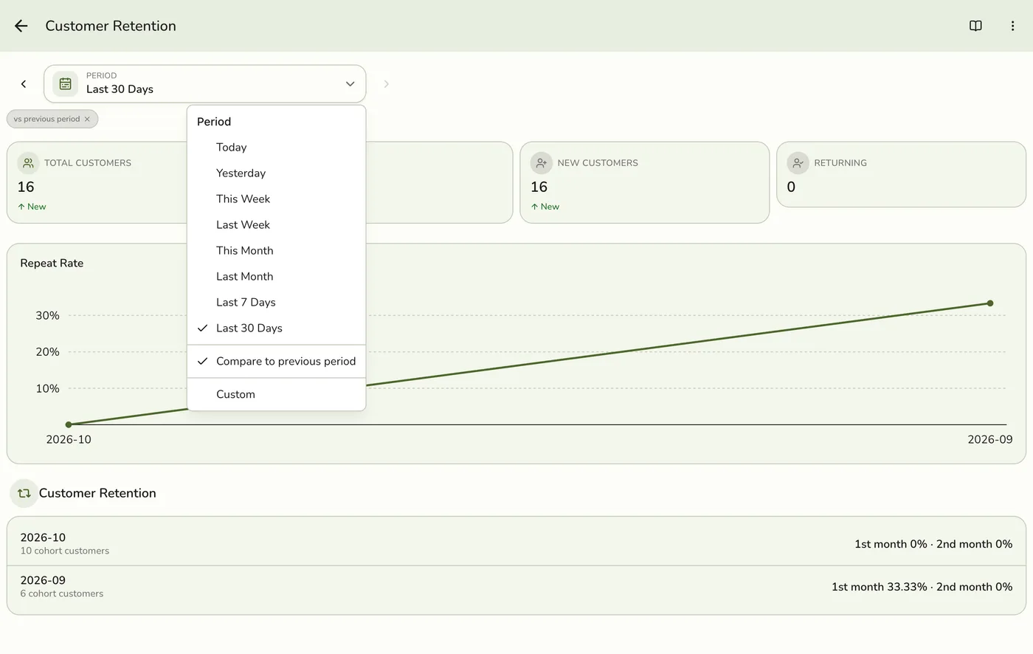Screen dimensions: 1033x654
Task: Click the Repeat Rate chart title
Action: click(52, 264)
